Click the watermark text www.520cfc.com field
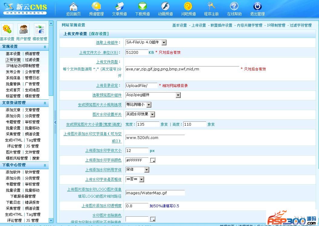This screenshot has width=319, height=226. pyautogui.click(x=155, y=138)
